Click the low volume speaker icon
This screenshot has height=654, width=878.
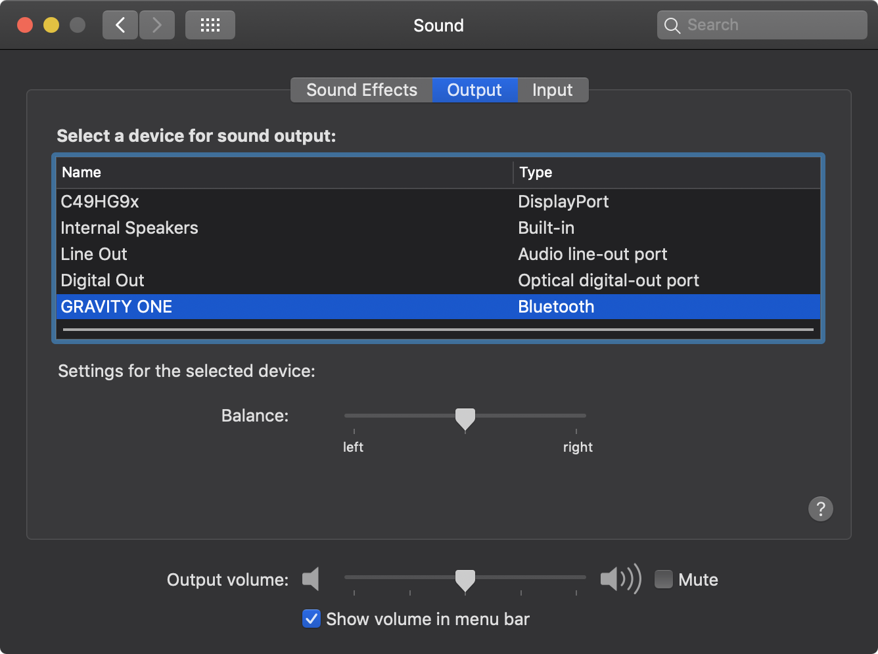click(311, 579)
